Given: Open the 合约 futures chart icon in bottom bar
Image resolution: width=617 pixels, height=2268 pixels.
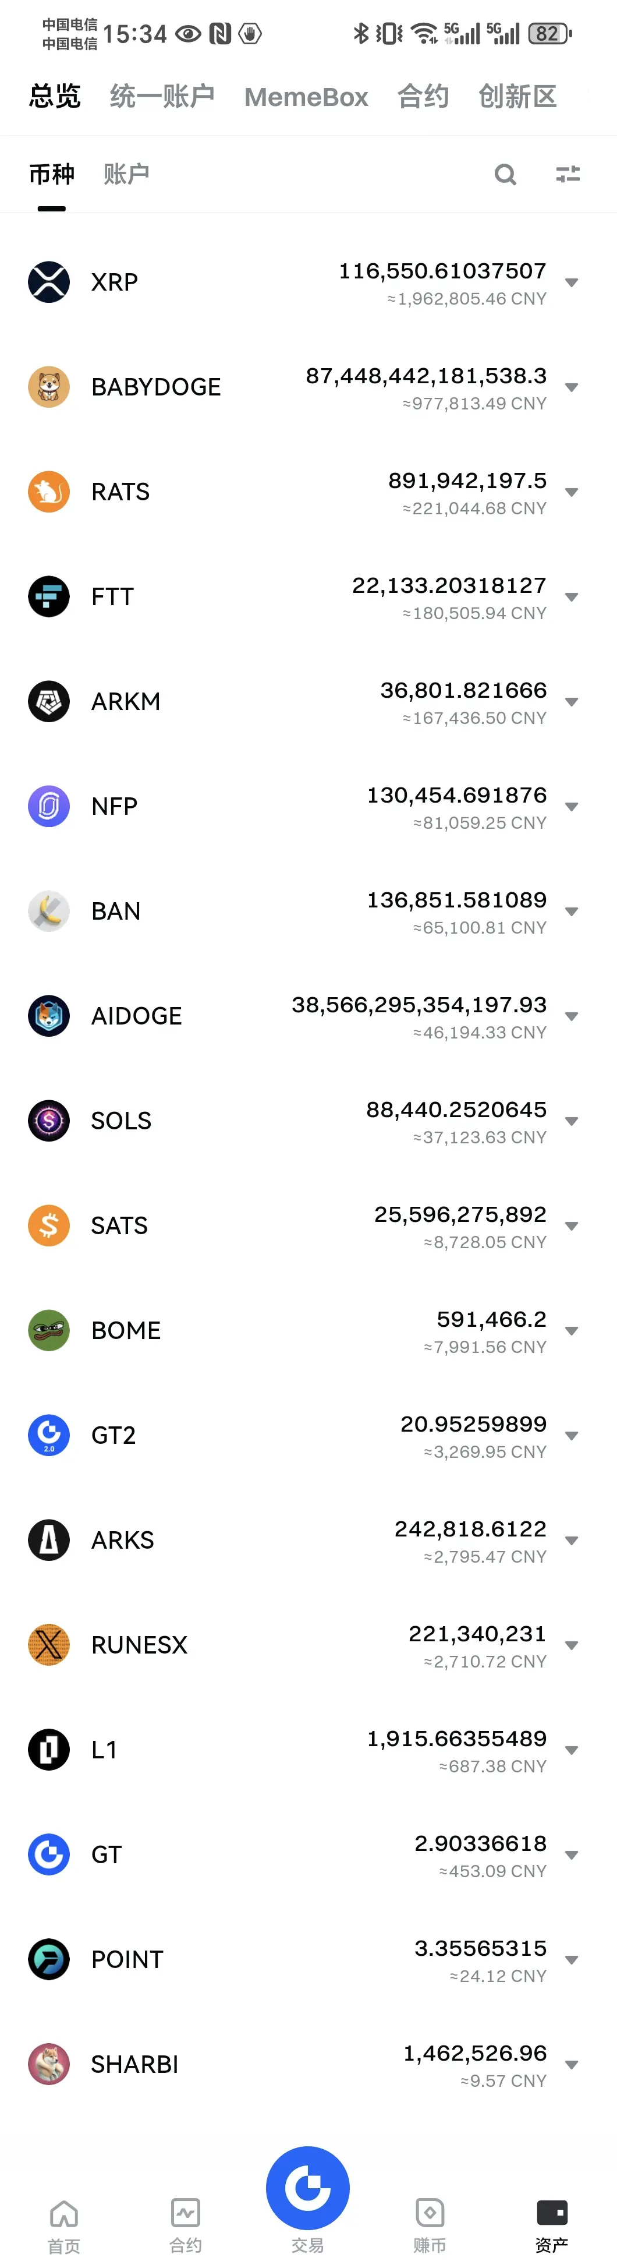Looking at the screenshot, I should click(x=186, y=2213).
